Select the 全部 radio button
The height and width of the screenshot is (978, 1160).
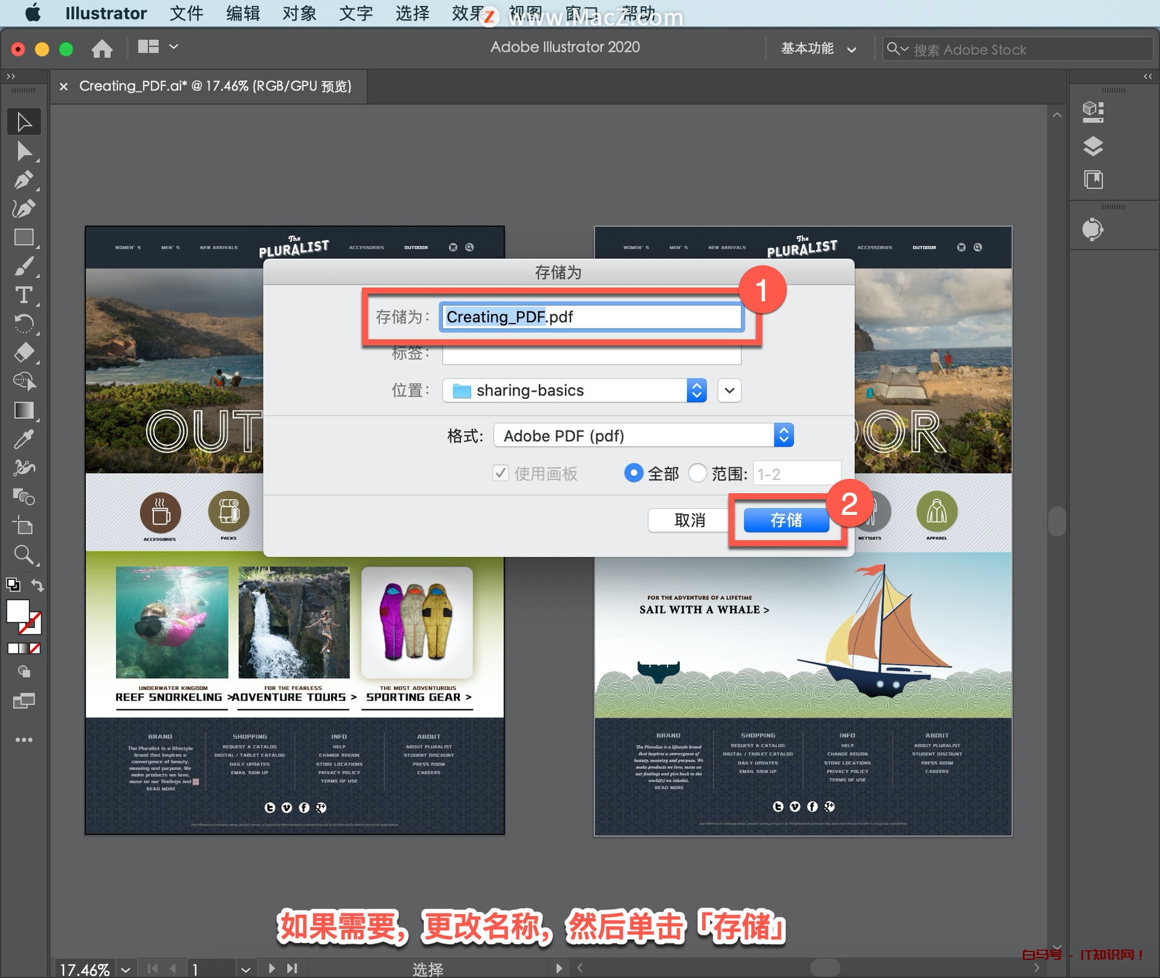tap(633, 473)
